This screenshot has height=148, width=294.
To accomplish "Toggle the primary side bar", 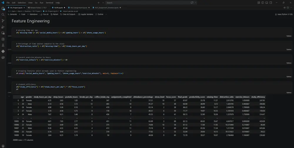I will pos(263,3).
